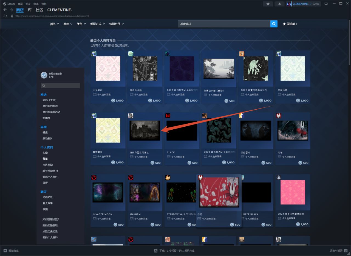Click the Steam logo in the title bar

pos(5,4)
